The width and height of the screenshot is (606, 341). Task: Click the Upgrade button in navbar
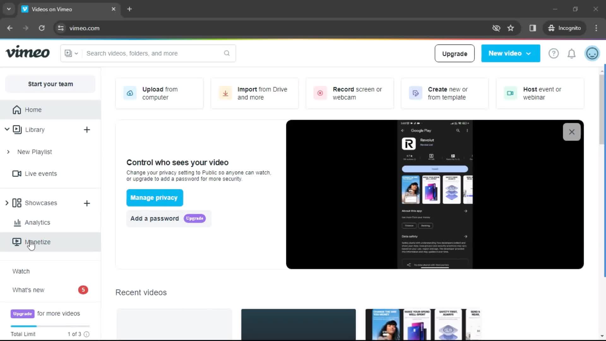[x=455, y=53]
